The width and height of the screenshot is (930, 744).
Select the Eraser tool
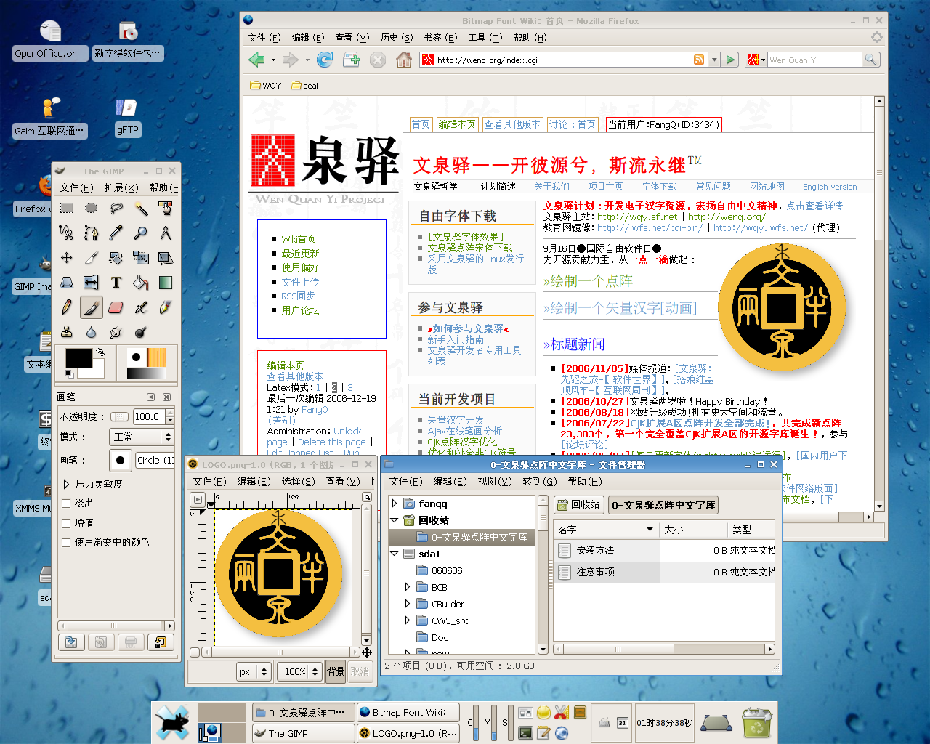coord(116,307)
